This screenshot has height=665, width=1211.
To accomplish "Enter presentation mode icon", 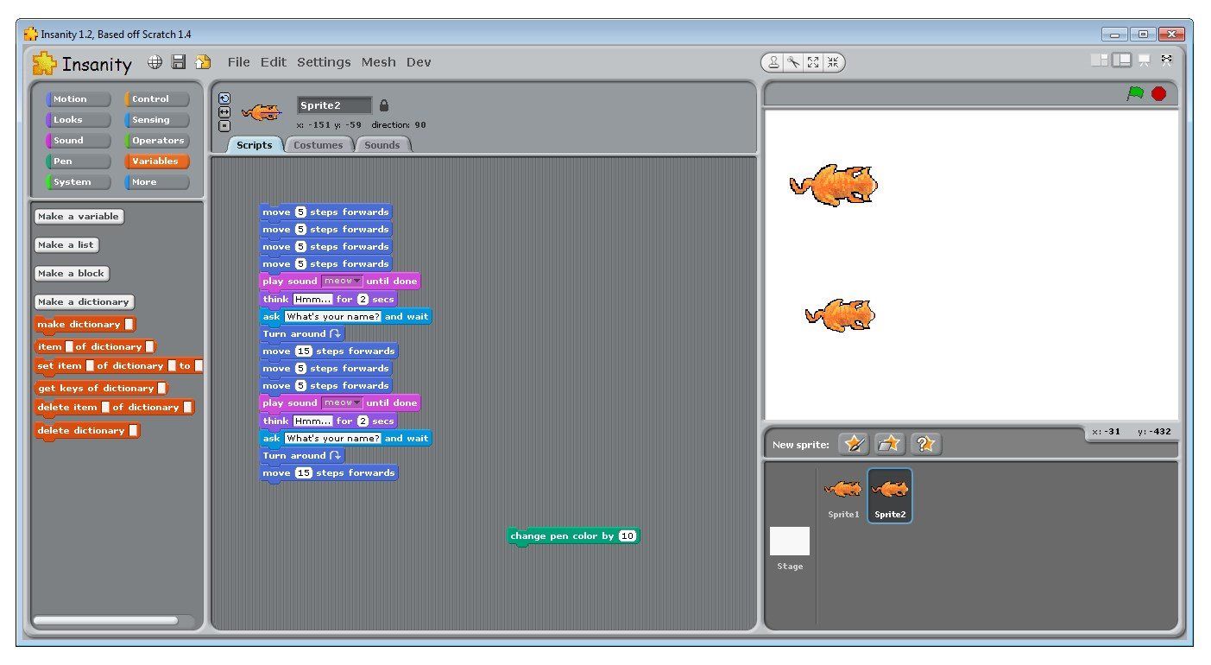I will 1145,60.
